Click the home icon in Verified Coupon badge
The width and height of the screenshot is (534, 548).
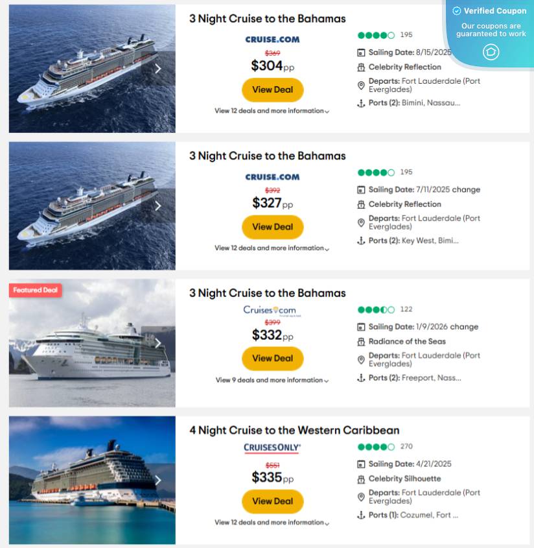click(x=491, y=52)
